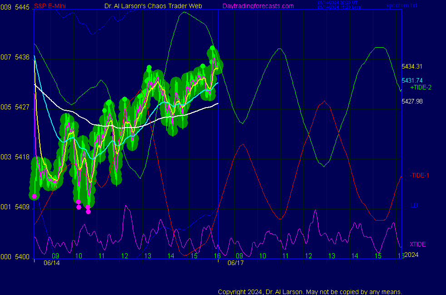Click the white '5427.98' value
This screenshot has height=295, width=446.
point(412,102)
